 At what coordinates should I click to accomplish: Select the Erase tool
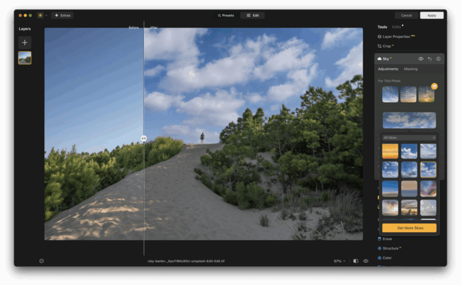tap(387, 239)
